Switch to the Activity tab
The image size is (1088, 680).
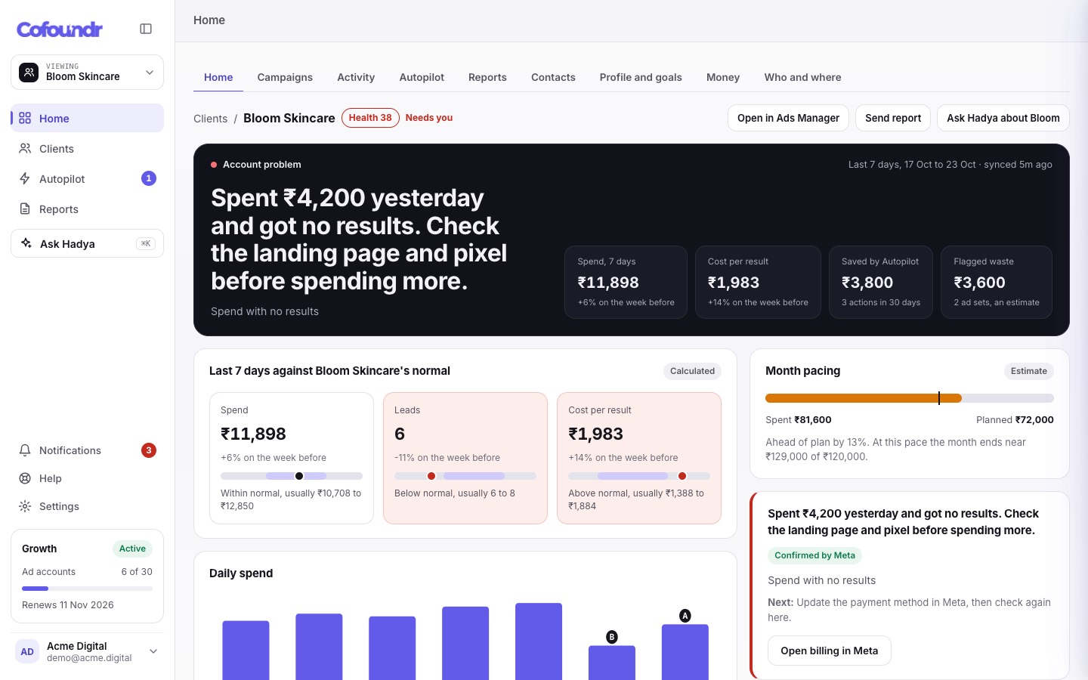pos(356,77)
